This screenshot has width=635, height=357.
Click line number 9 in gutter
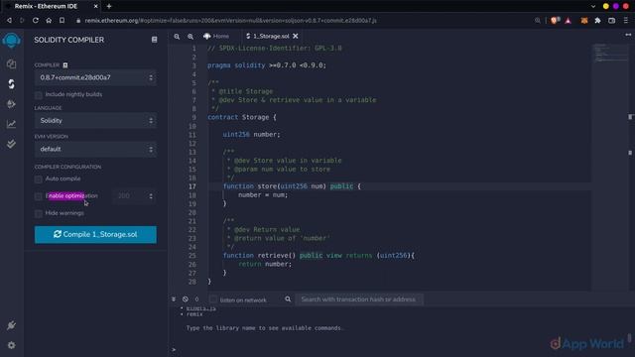[194, 117]
